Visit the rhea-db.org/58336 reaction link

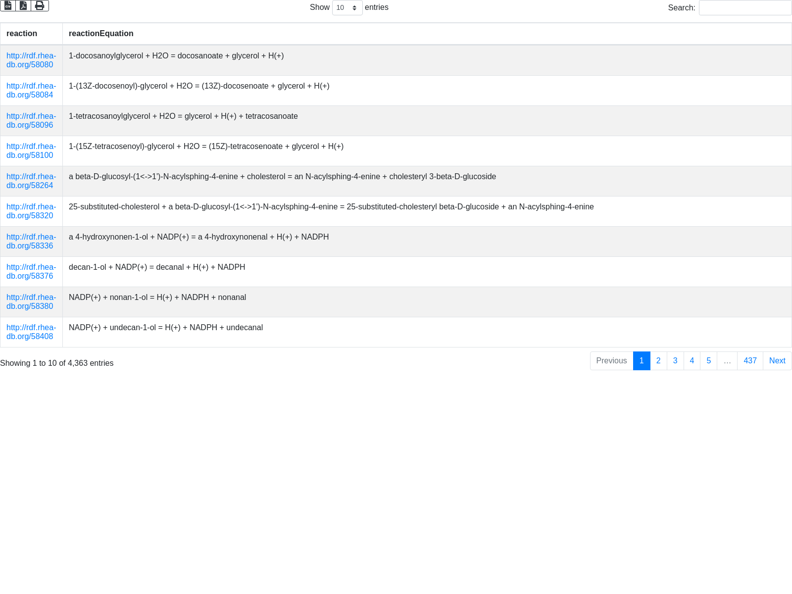31,242
